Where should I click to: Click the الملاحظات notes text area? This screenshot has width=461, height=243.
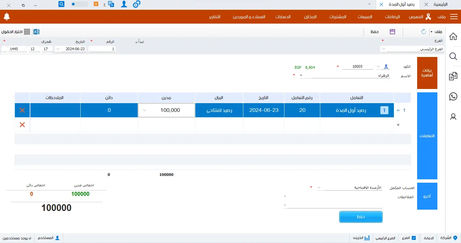(335, 201)
